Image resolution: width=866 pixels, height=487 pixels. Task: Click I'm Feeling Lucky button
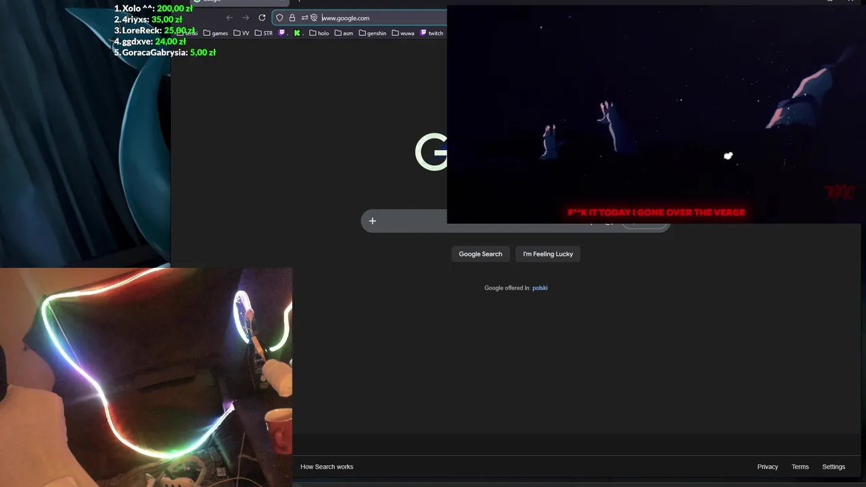[x=548, y=254]
